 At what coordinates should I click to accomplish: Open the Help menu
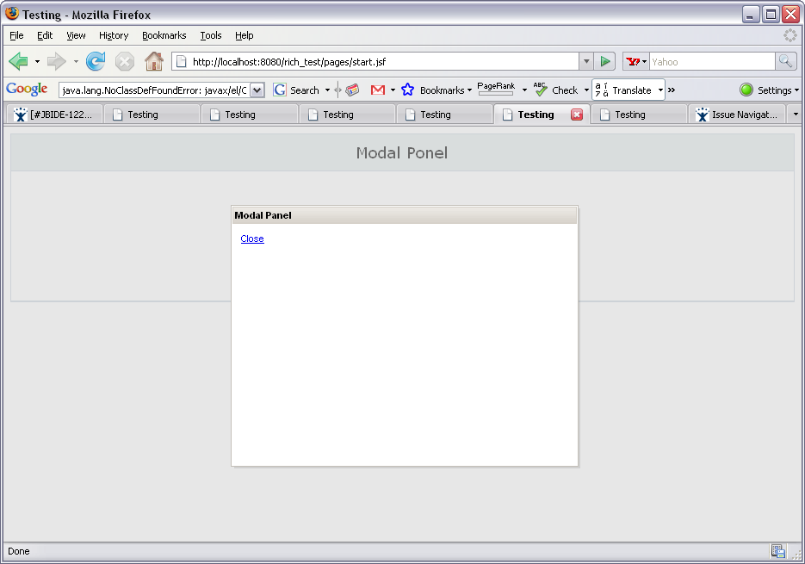[245, 35]
